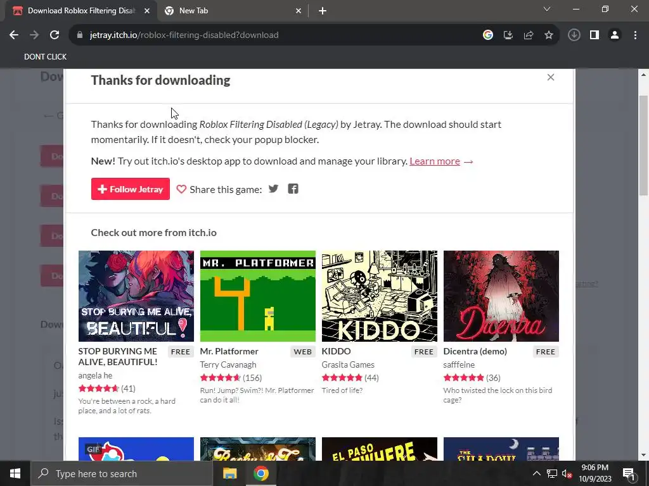The height and width of the screenshot is (486, 649).
Task: Click the browser forward arrow
Action: pos(34,35)
